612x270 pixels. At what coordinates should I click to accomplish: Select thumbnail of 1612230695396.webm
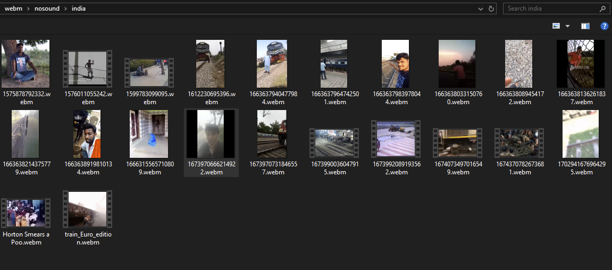211,64
